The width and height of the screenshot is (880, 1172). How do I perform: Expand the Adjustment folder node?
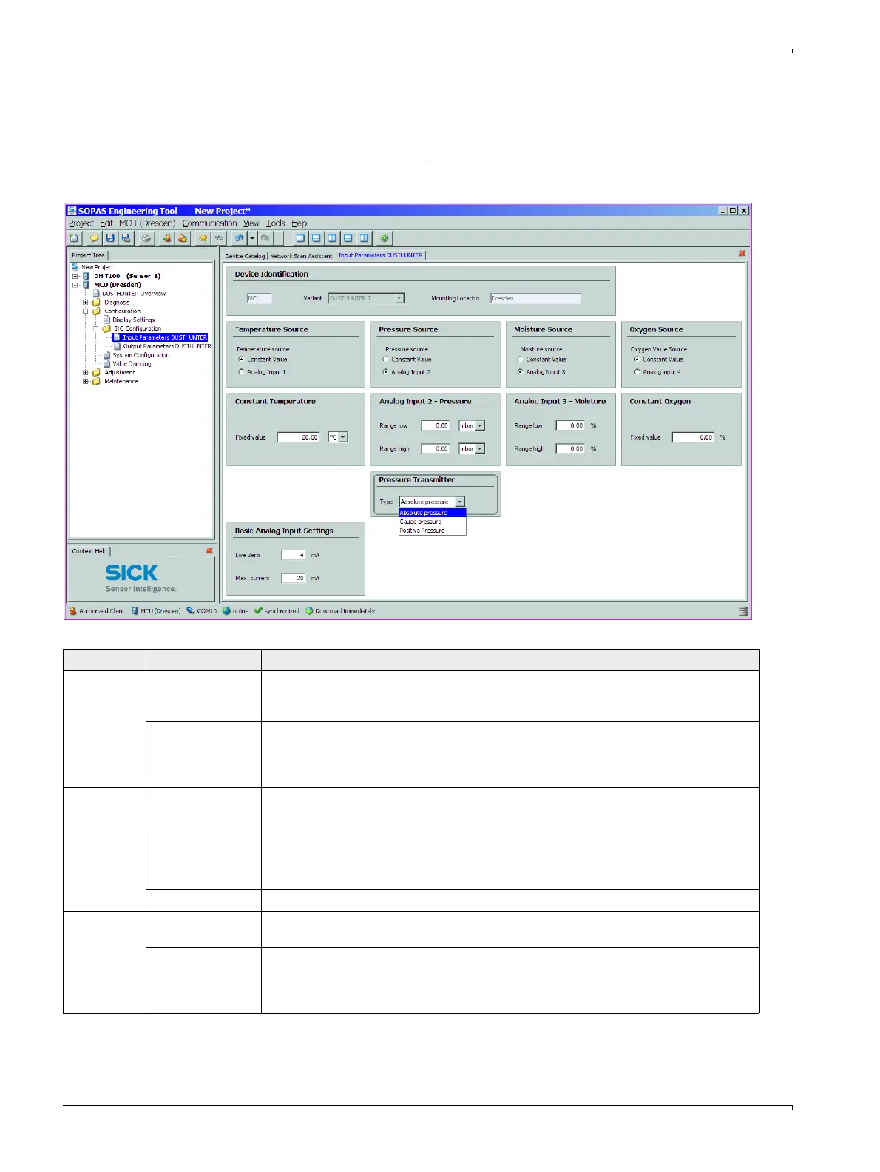coord(85,373)
